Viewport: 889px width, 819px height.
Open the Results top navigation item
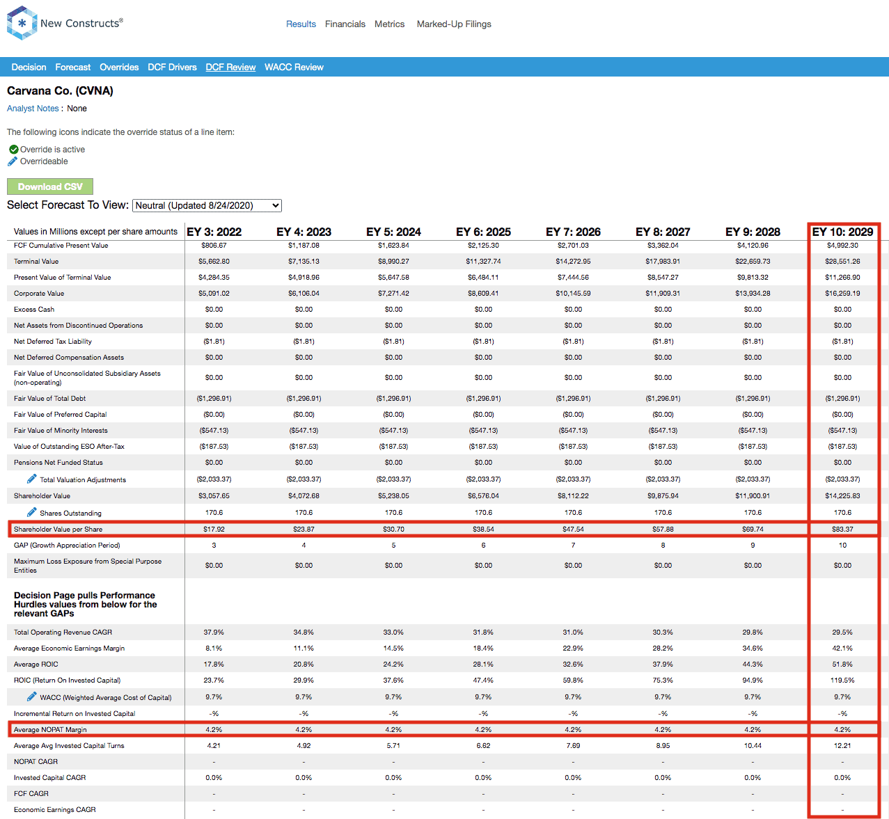pos(301,24)
